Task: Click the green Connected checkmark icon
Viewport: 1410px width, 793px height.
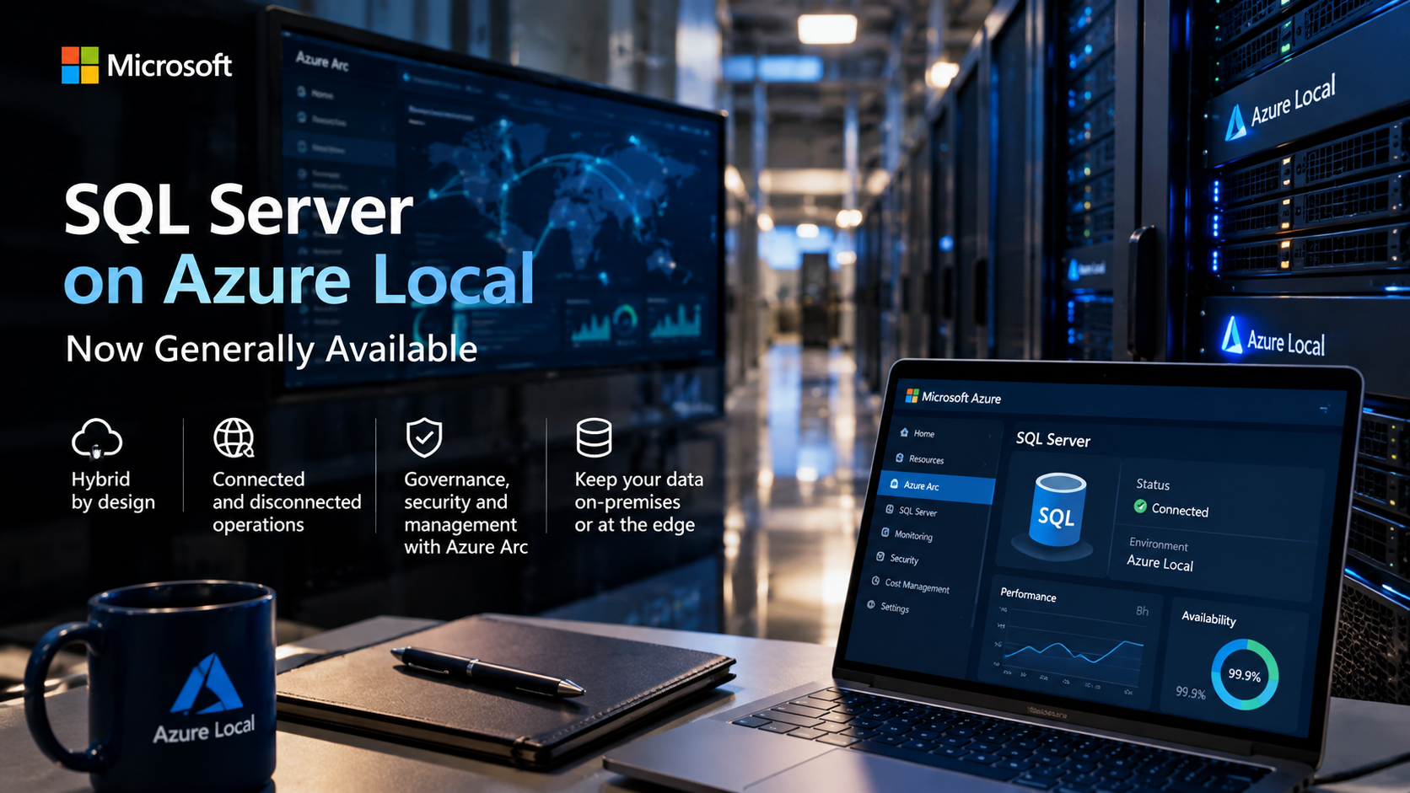Action: tap(1140, 506)
